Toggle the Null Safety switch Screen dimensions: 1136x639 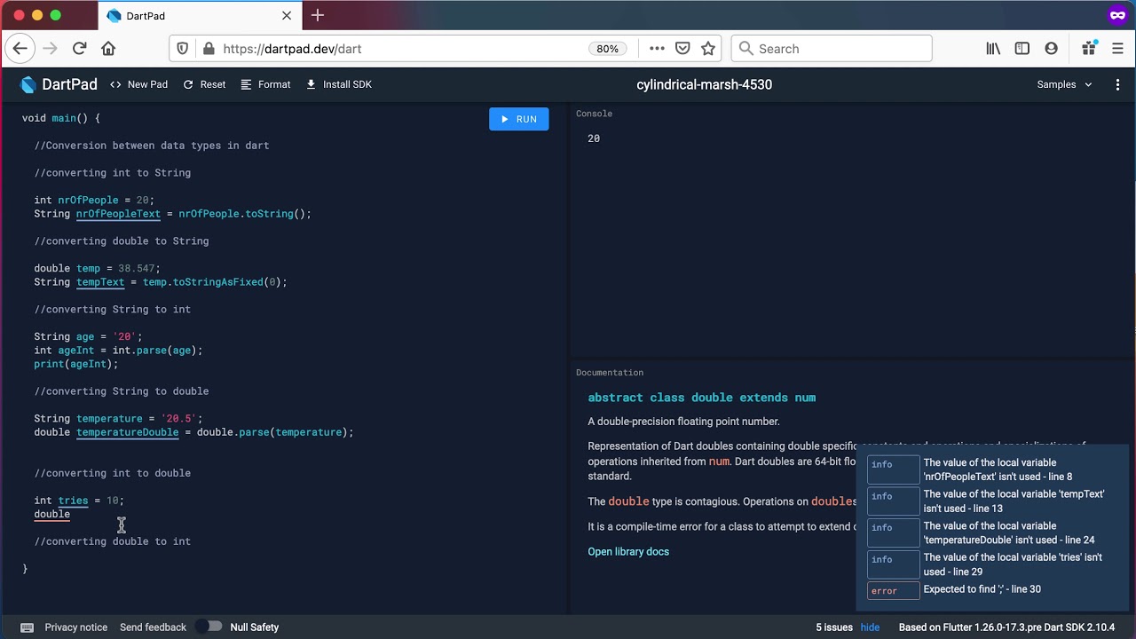209,627
